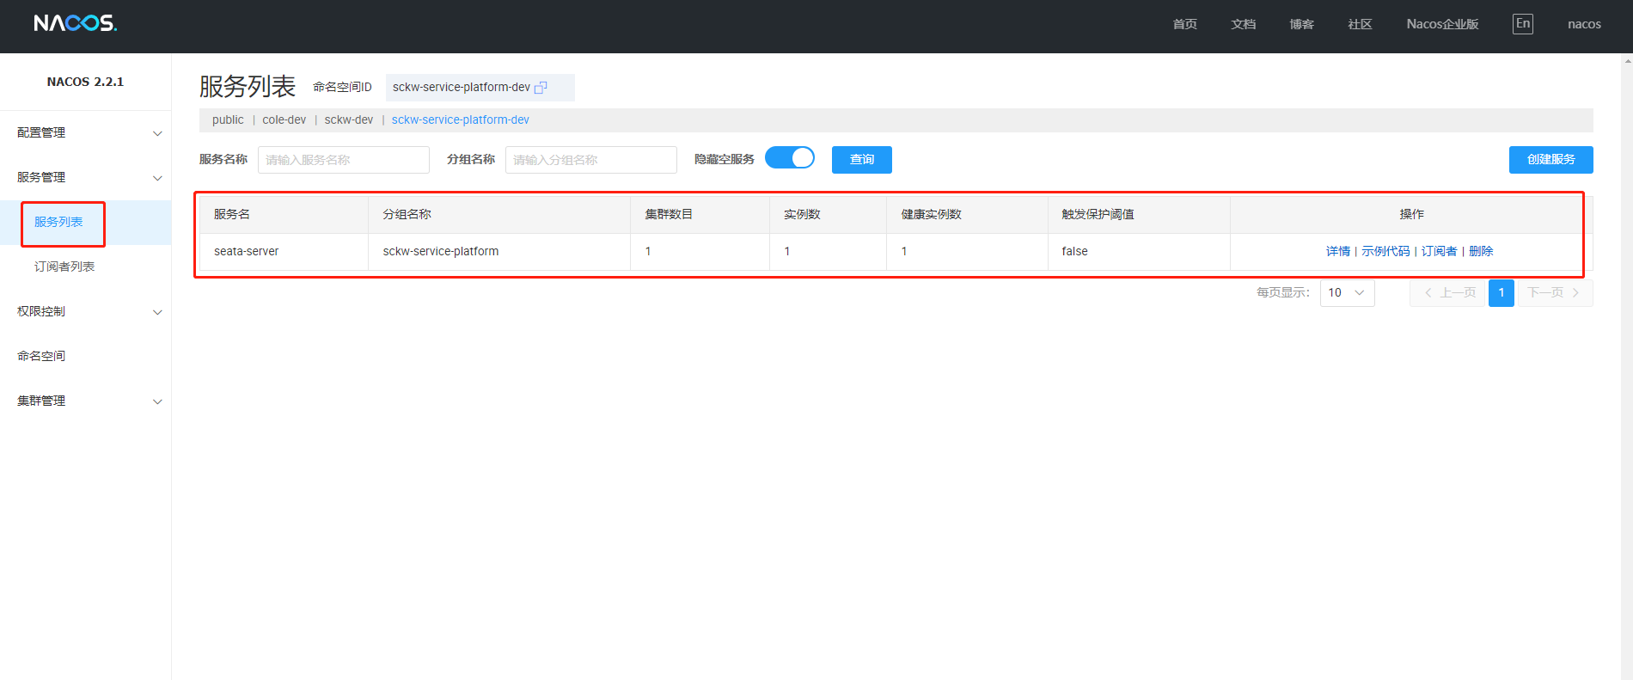The image size is (1633, 680).
Task: Click the Nacos logo
Action: [x=75, y=23]
